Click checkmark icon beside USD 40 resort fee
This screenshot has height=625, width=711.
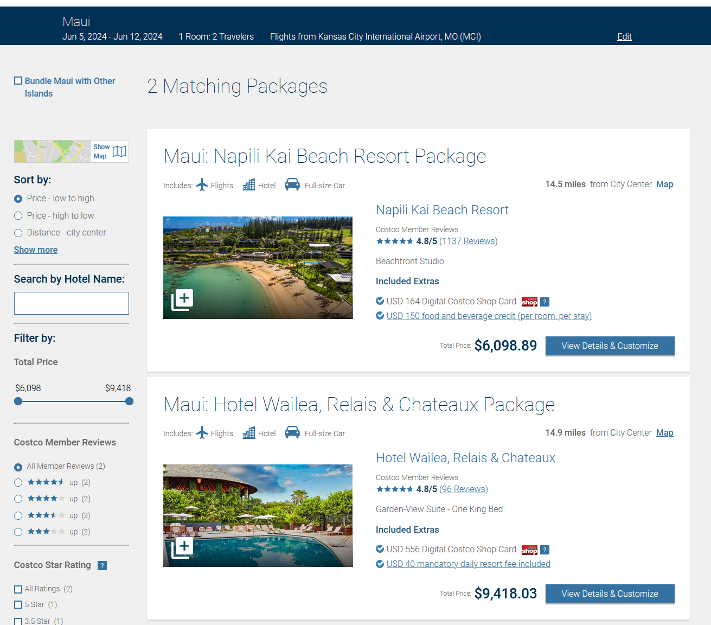[380, 564]
